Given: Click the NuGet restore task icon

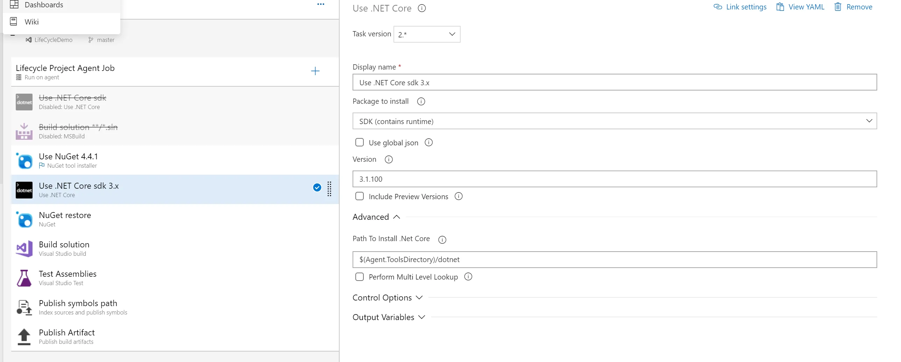Looking at the screenshot, I should [24, 219].
